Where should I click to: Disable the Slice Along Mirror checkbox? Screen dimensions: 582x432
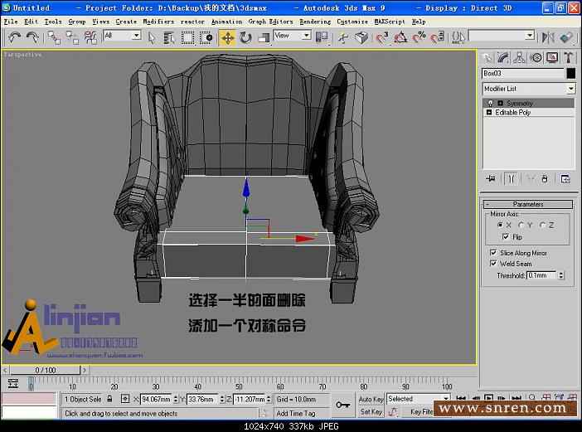point(493,253)
